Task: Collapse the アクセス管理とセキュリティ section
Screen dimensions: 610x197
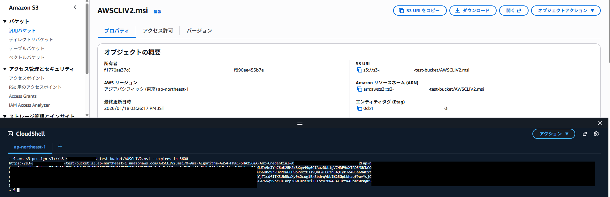Action: 5,69
